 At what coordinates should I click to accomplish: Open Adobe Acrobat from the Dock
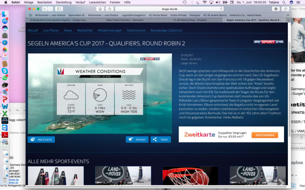[5, 135]
